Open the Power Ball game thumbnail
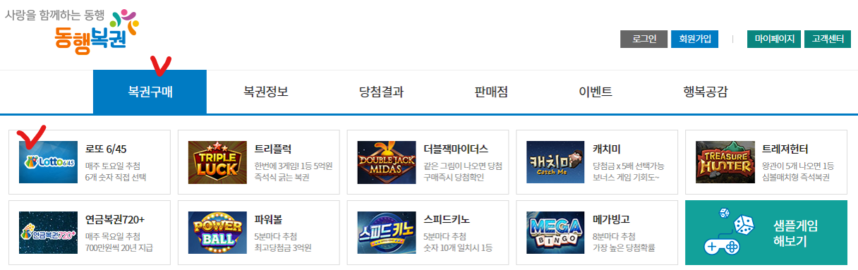858x270 pixels. (x=217, y=232)
